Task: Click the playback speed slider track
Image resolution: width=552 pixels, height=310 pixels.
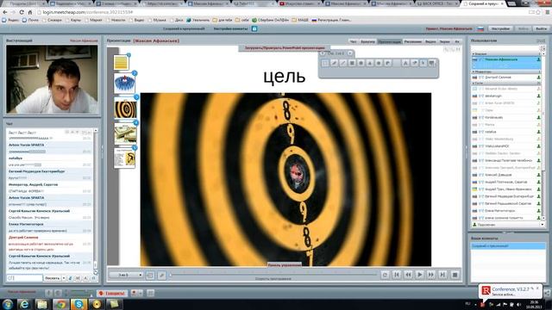Action: (x=273, y=275)
